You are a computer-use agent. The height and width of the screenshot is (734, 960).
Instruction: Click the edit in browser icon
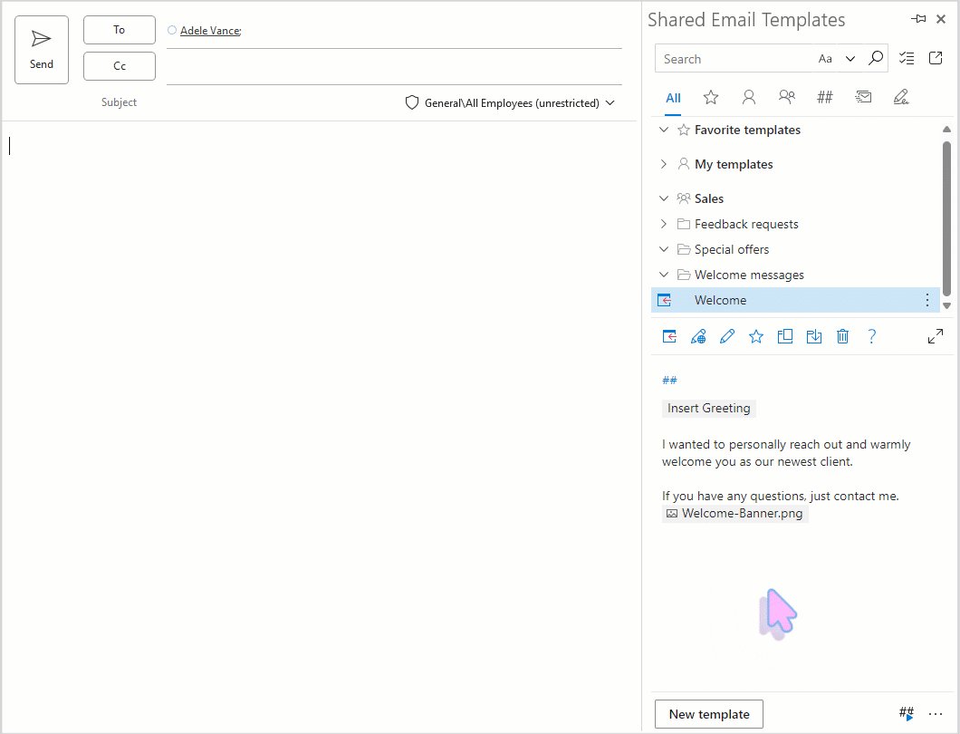698,336
